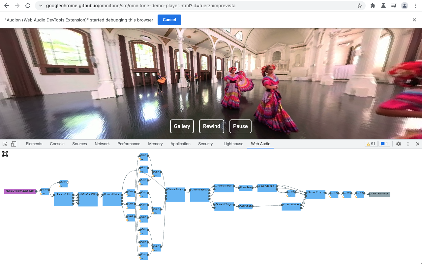Viewport: 422px width, 264px height.
Task: Open the Chrome extensions puzzle menu
Action: (x=373, y=6)
